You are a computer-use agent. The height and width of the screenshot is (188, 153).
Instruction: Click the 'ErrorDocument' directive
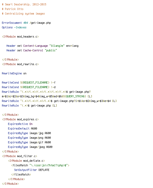click(12, 23)
